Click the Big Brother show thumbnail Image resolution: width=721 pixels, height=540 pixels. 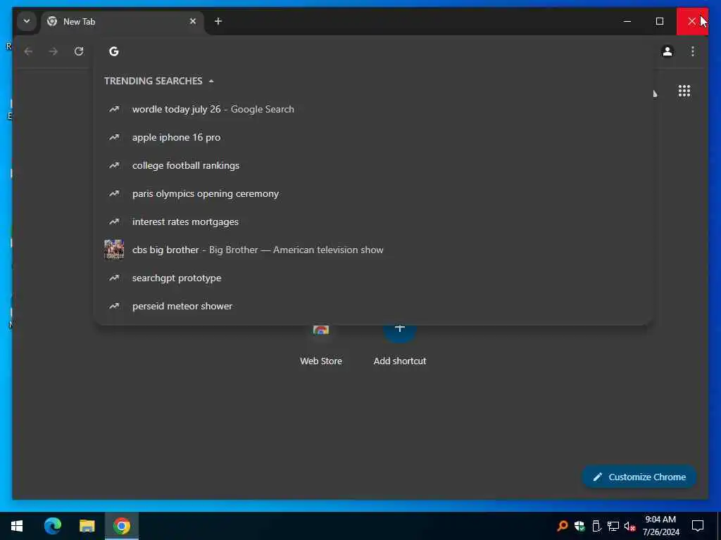coord(113,250)
